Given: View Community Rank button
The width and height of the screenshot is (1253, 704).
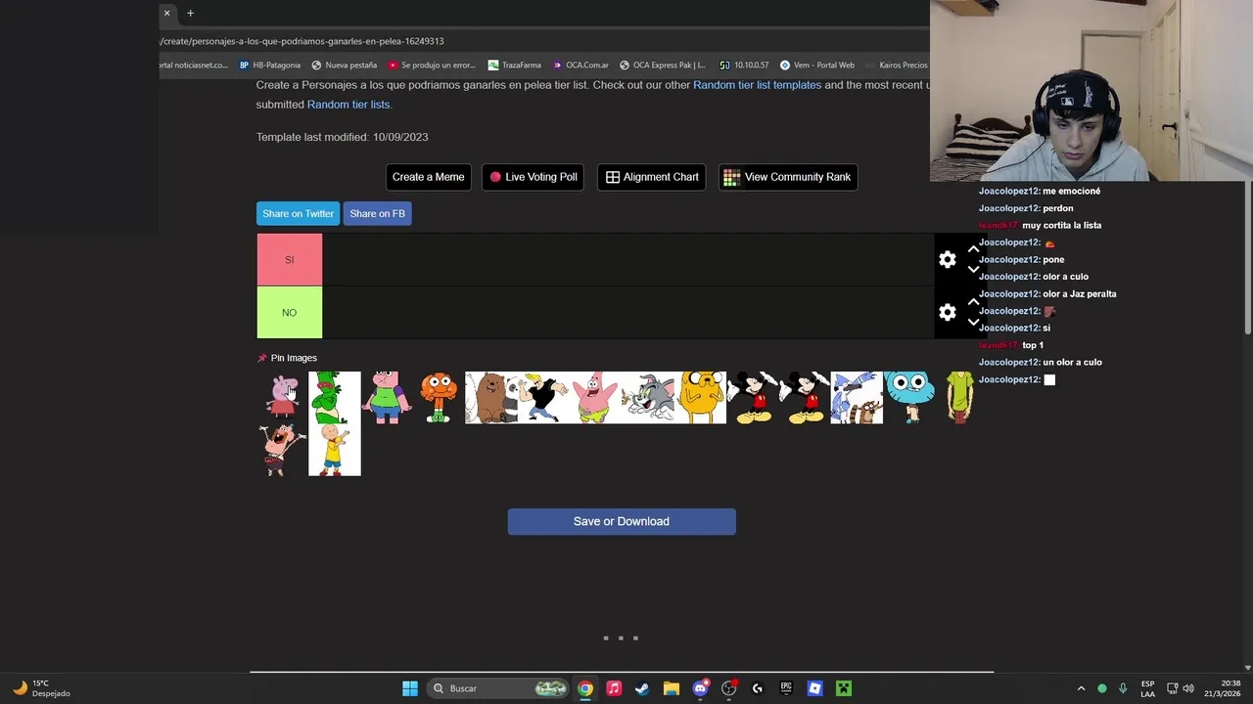Looking at the screenshot, I should (x=788, y=177).
